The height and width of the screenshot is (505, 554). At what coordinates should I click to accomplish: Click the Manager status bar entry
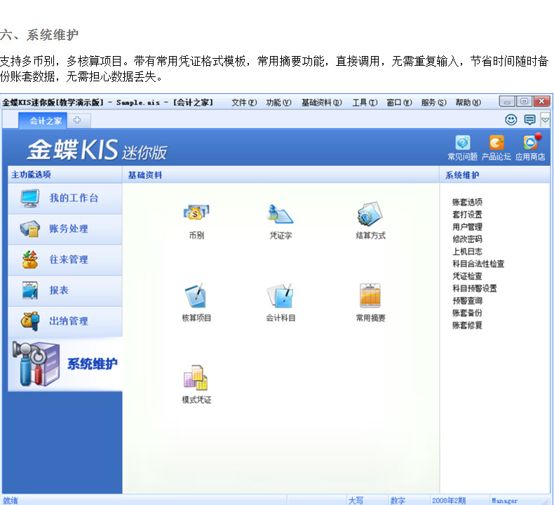click(504, 500)
